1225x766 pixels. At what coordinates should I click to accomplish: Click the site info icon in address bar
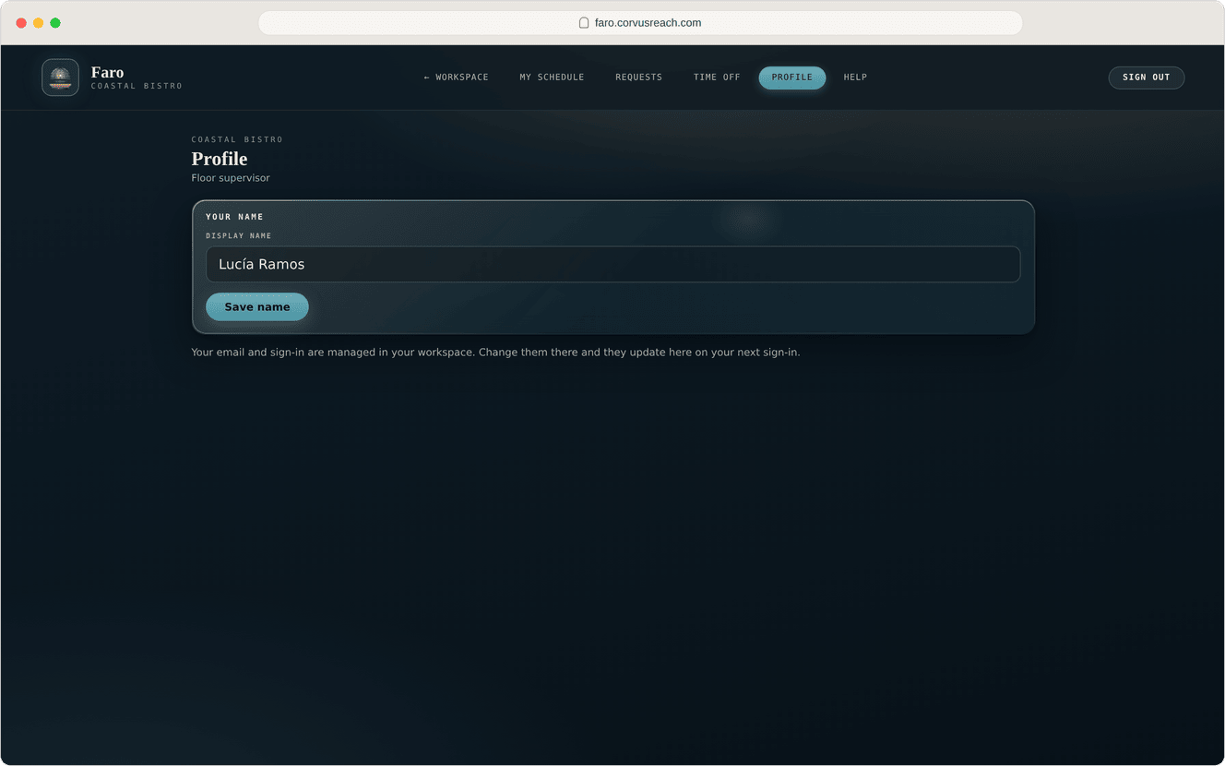tap(584, 23)
